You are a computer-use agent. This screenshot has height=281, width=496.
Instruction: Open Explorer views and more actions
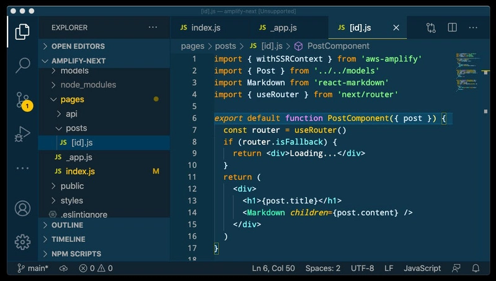pyautogui.click(x=153, y=27)
